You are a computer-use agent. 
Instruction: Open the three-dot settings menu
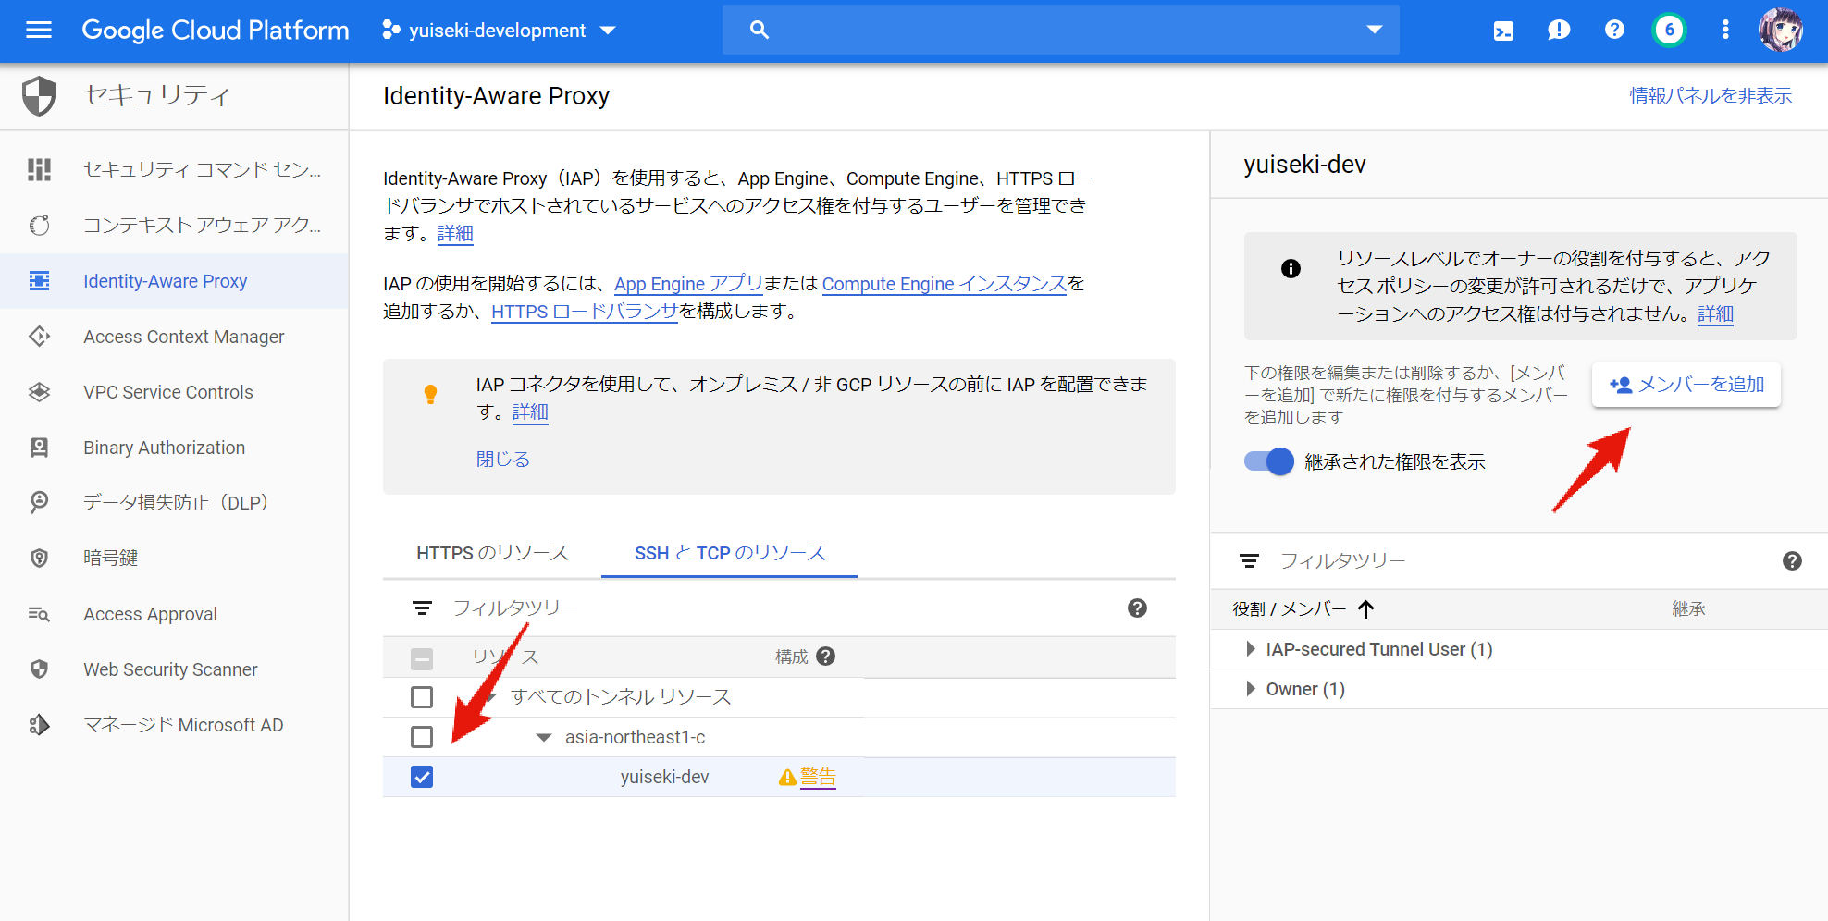pos(1725,31)
